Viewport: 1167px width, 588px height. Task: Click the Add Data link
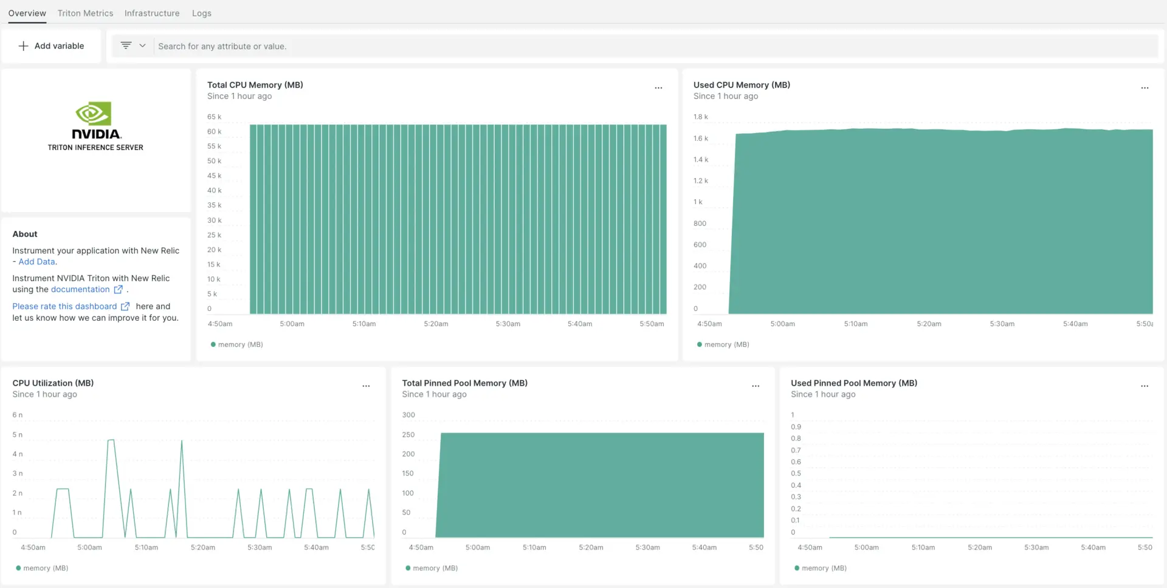tap(36, 262)
